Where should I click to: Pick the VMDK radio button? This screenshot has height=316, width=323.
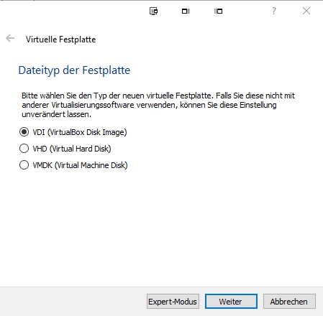pyautogui.click(x=24, y=165)
